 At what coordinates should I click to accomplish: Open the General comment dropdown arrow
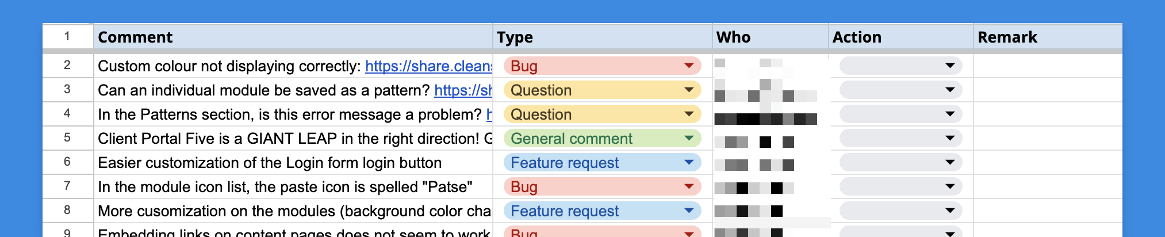(688, 138)
